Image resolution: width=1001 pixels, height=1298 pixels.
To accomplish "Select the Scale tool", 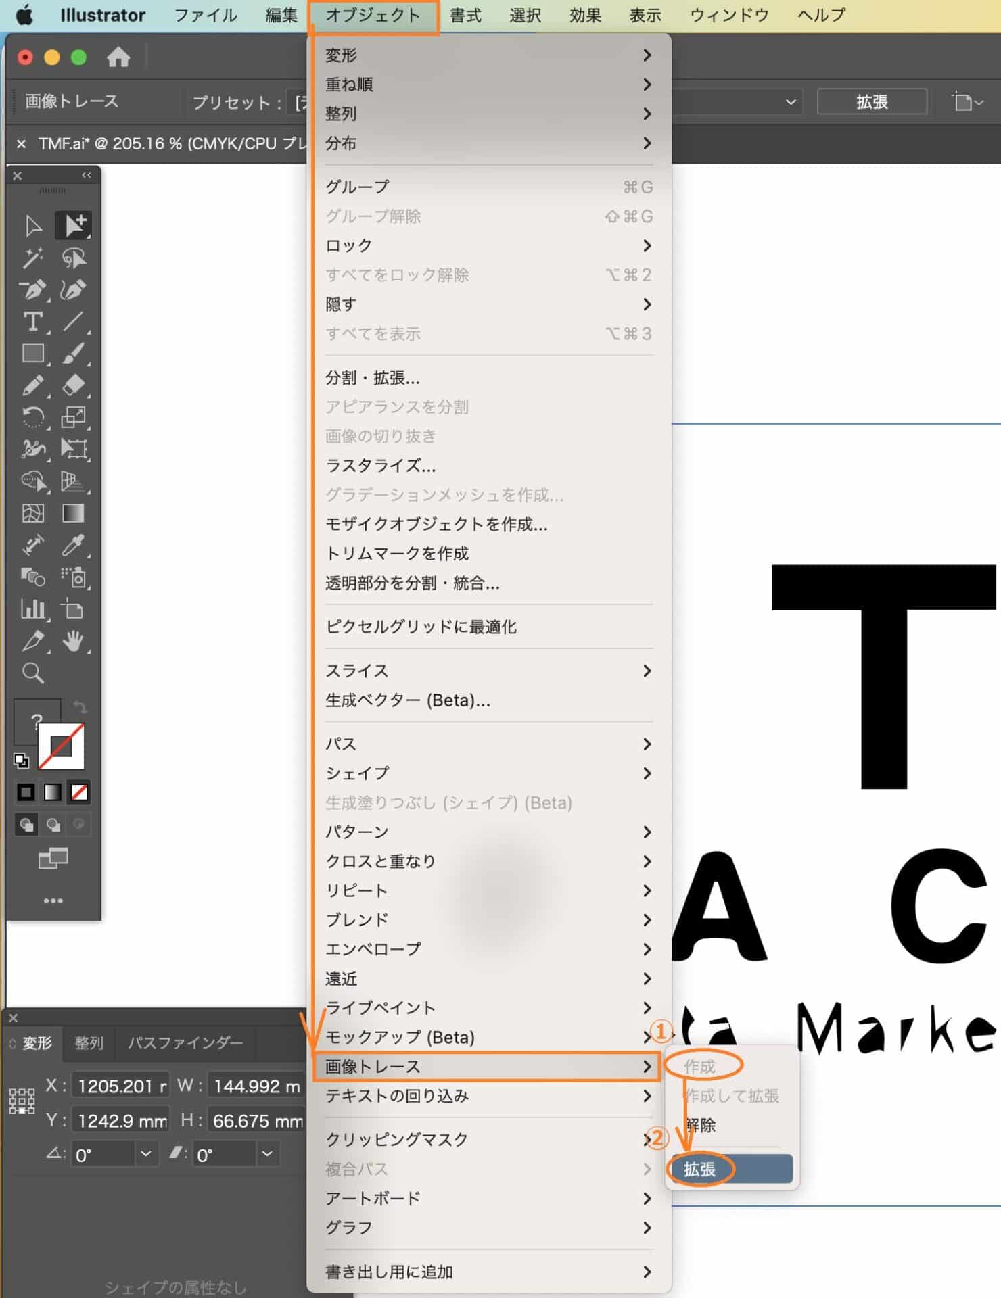I will [74, 417].
